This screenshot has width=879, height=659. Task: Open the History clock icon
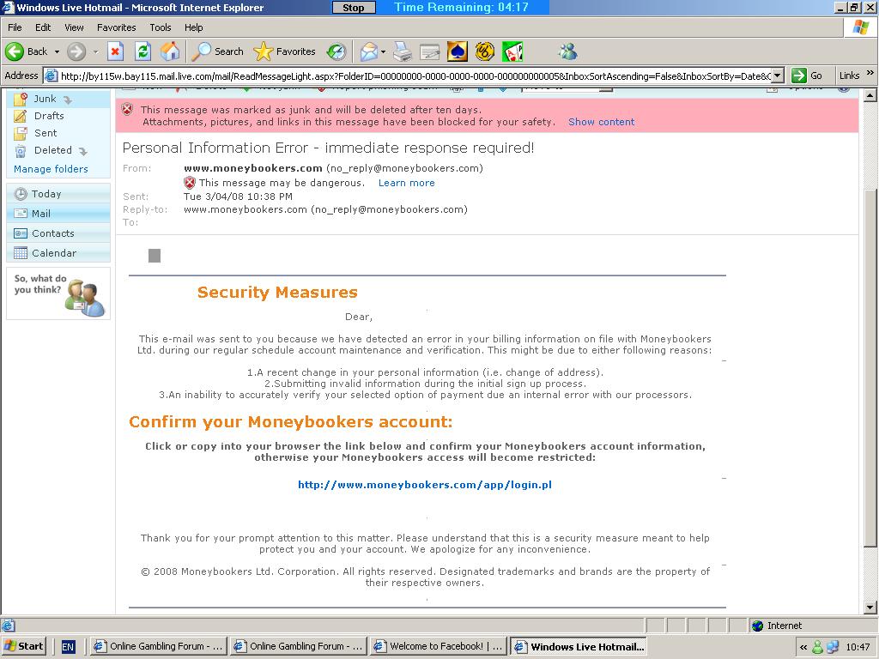click(x=336, y=51)
